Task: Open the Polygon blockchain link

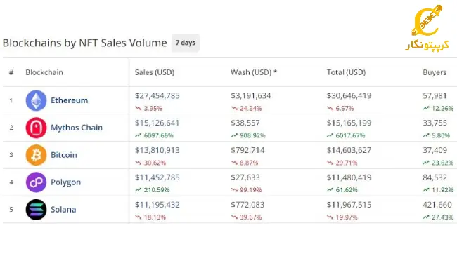Action: (x=66, y=182)
